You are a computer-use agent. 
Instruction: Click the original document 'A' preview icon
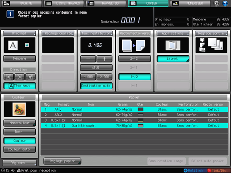click(13, 45)
